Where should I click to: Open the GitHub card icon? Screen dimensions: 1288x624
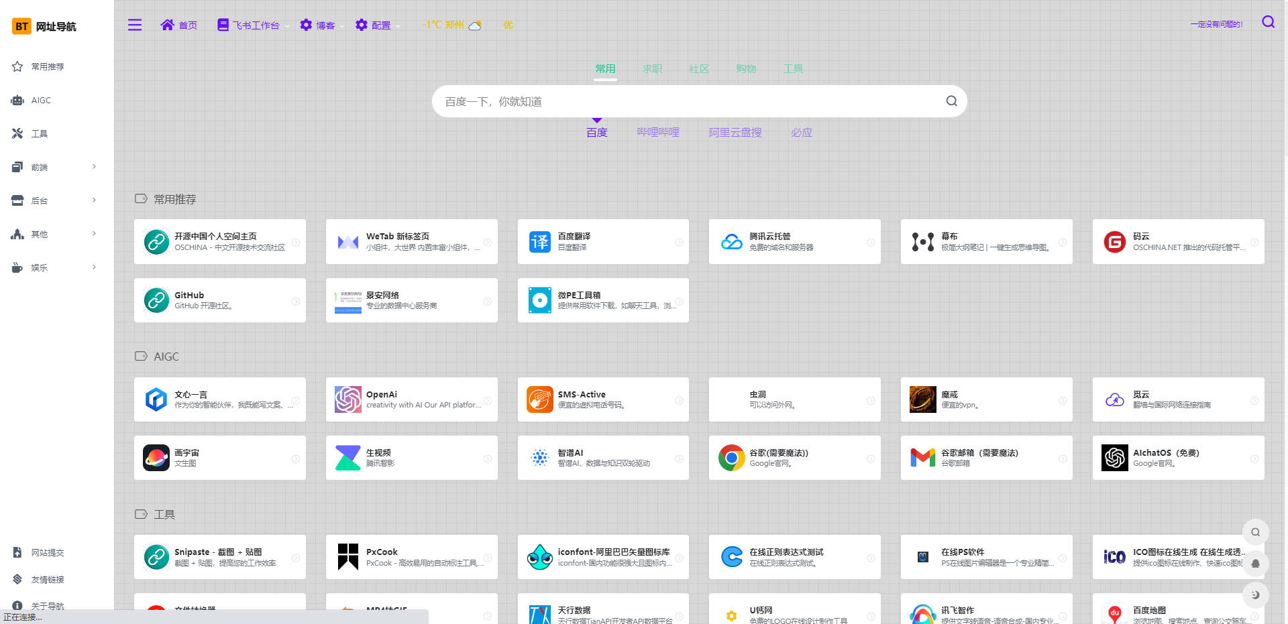(156, 300)
